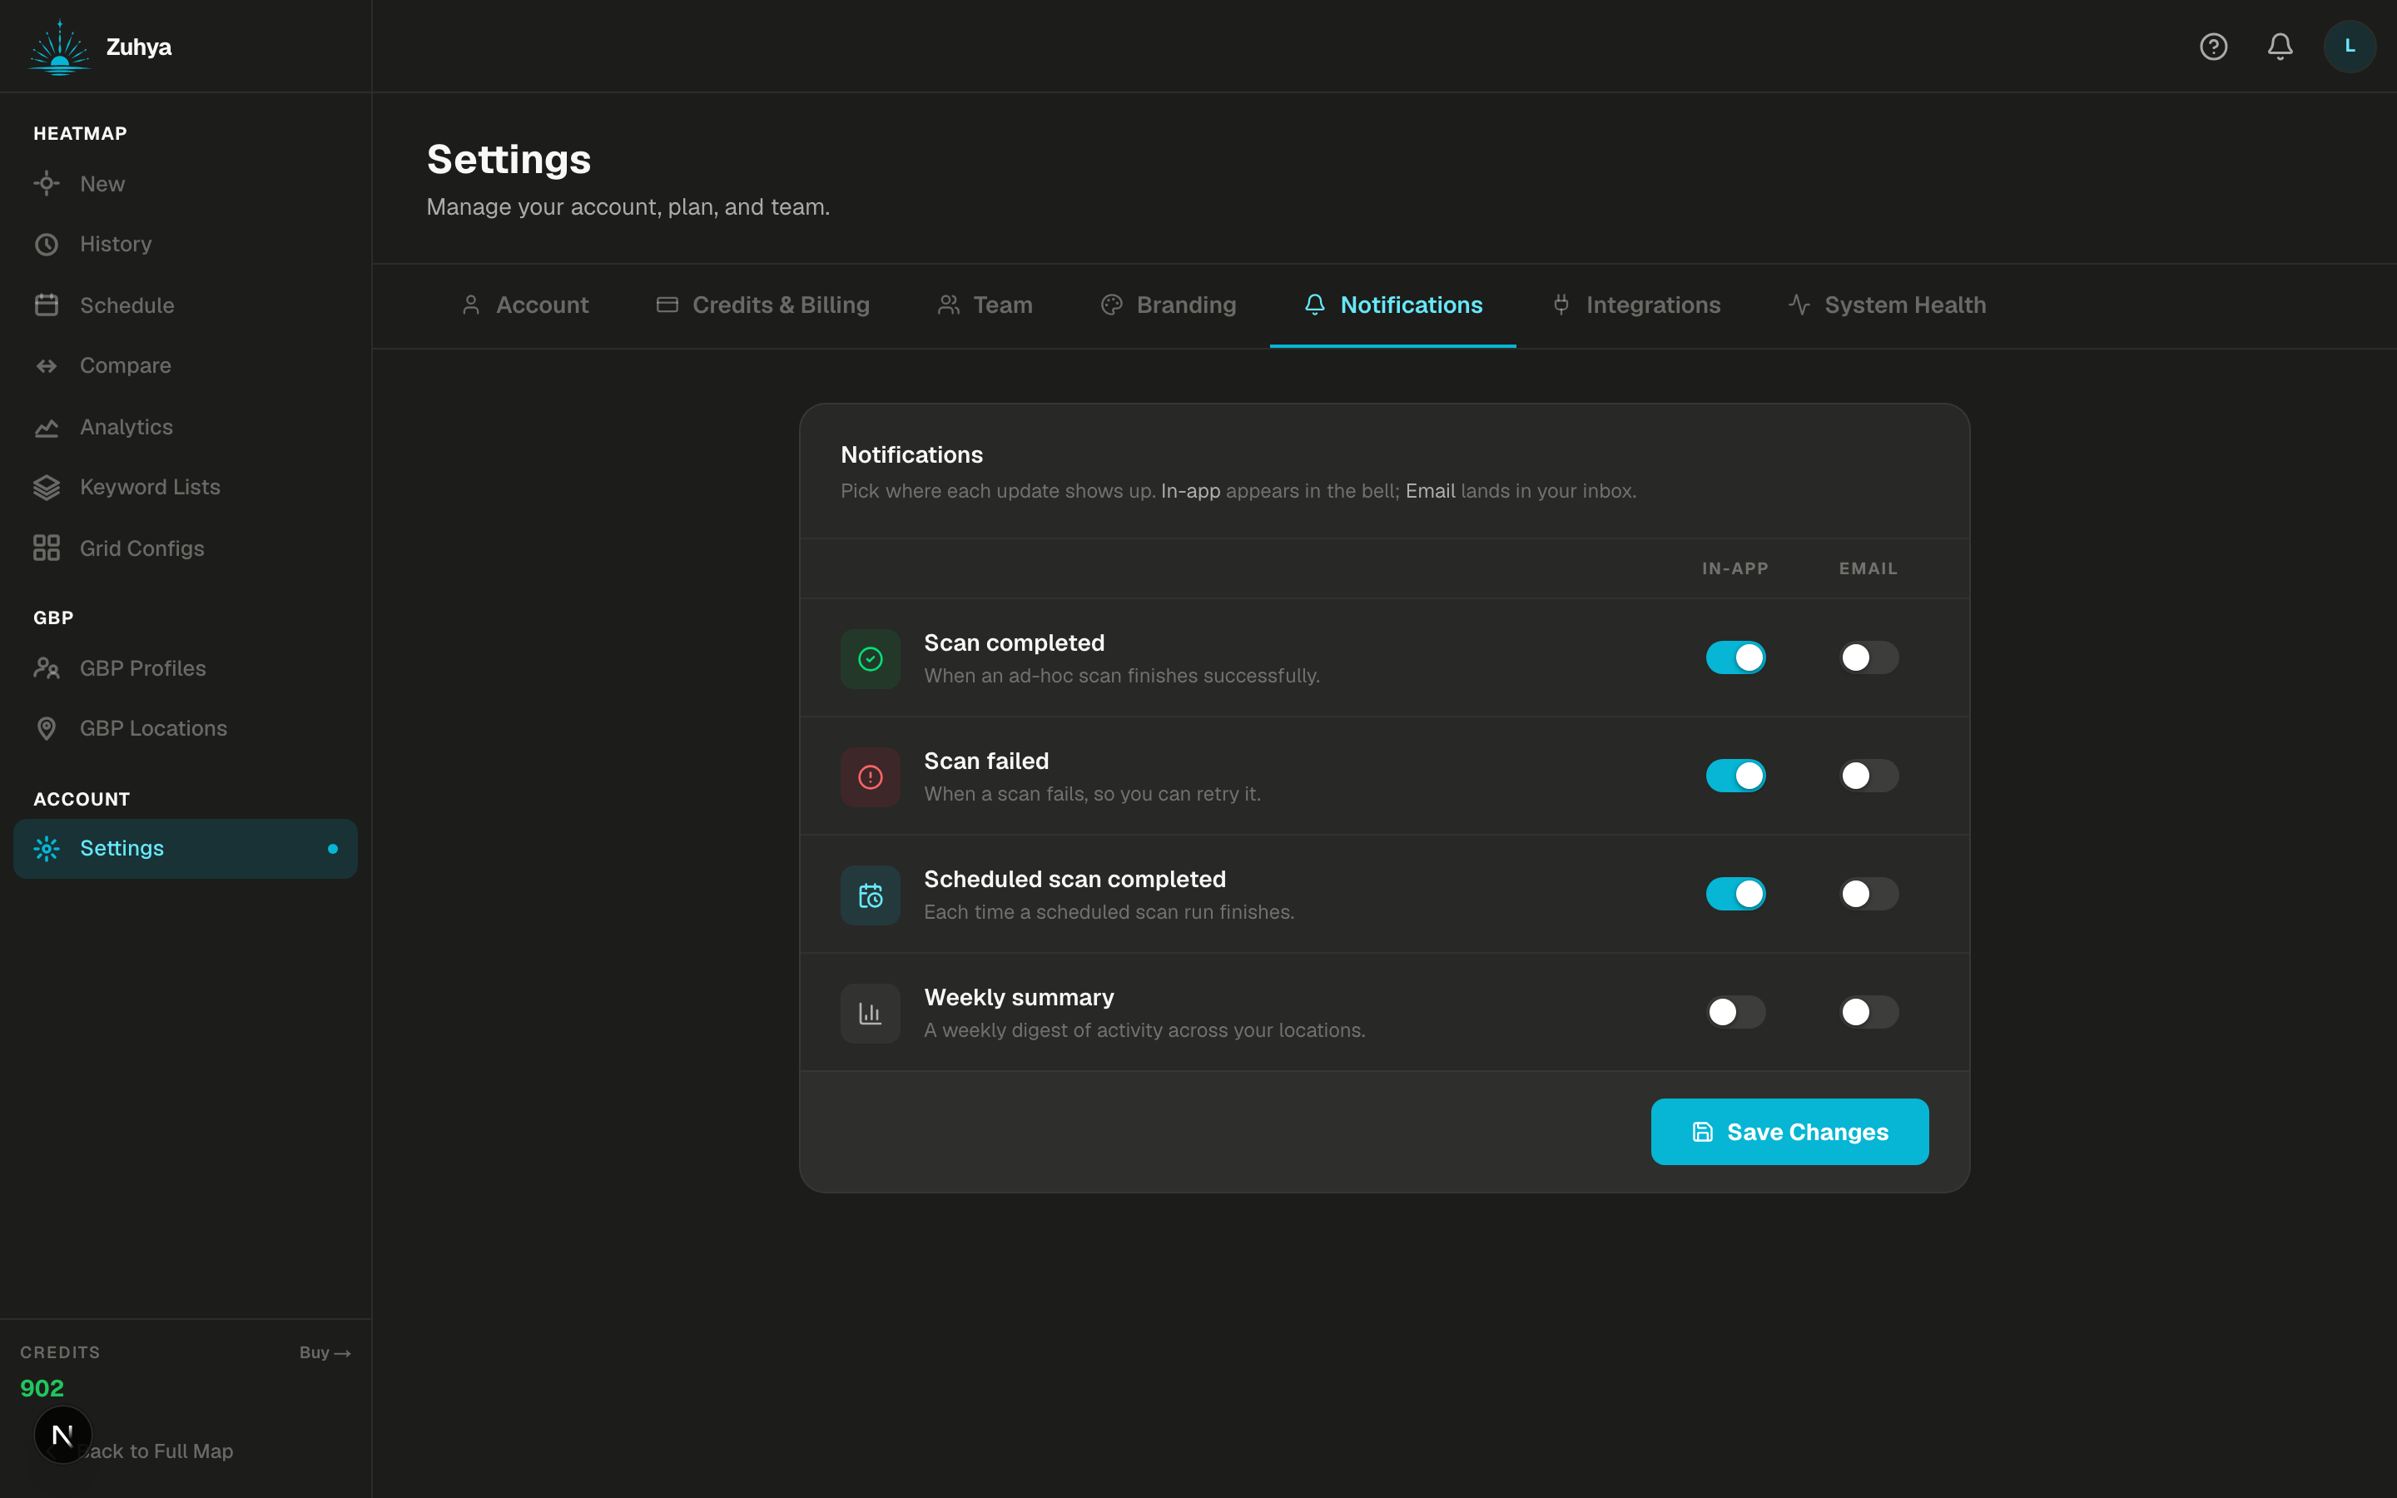Click the Grid Configs grid icon

pos(47,548)
